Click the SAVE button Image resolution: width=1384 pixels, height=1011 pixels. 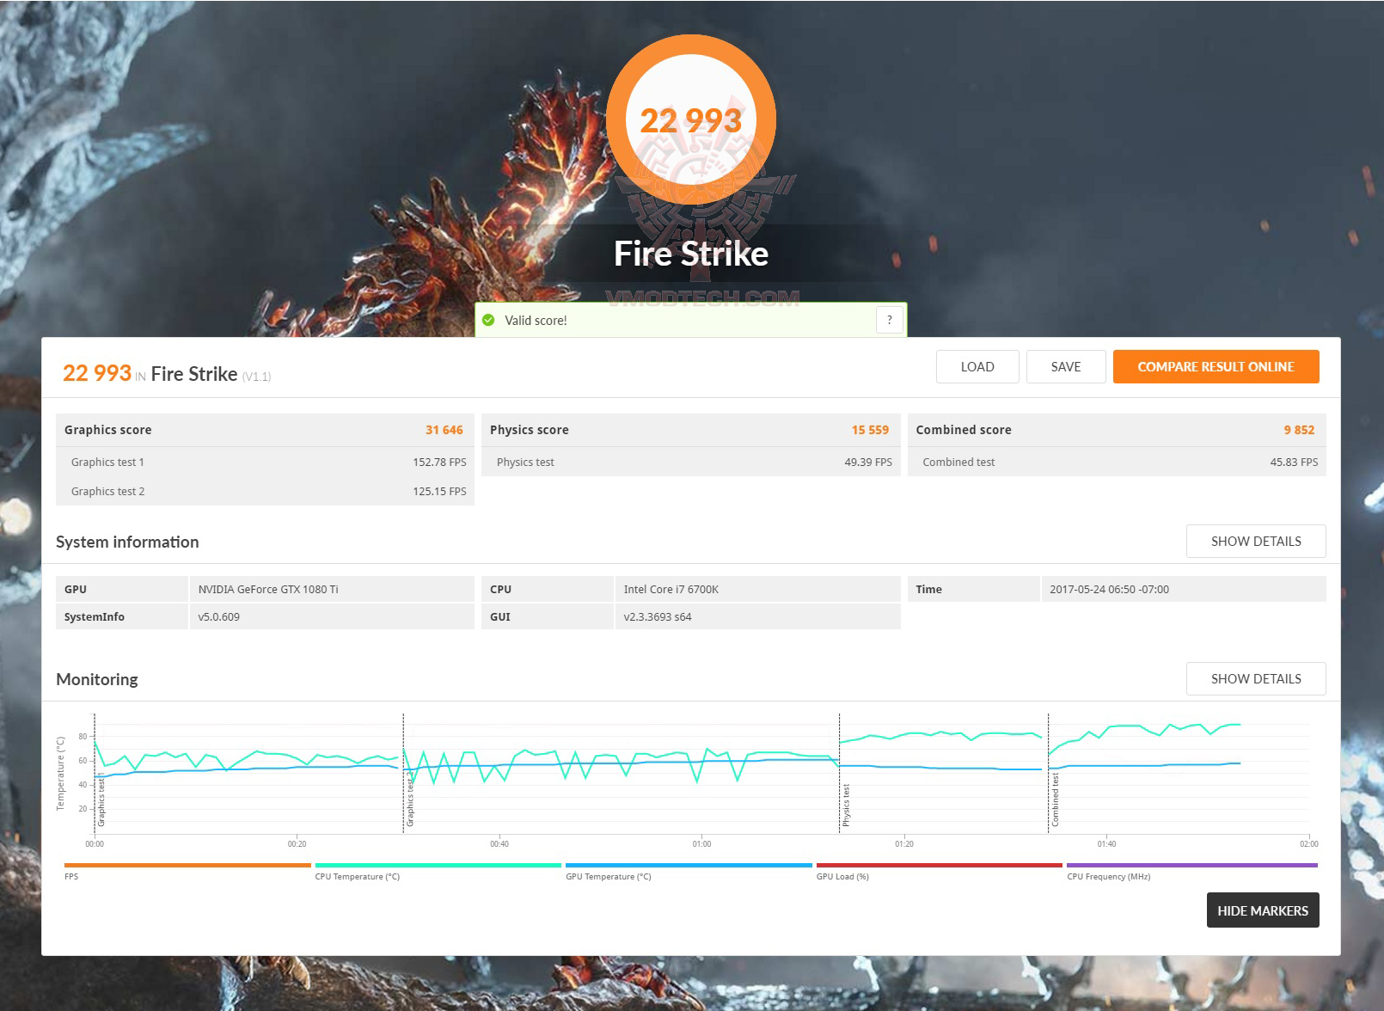(x=1066, y=366)
